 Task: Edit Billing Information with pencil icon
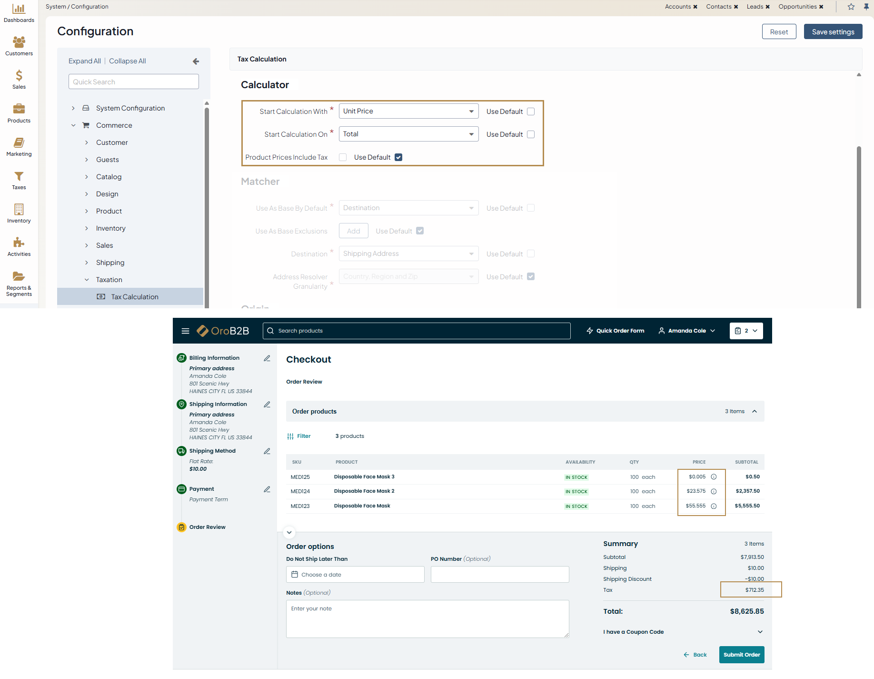(267, 358)
